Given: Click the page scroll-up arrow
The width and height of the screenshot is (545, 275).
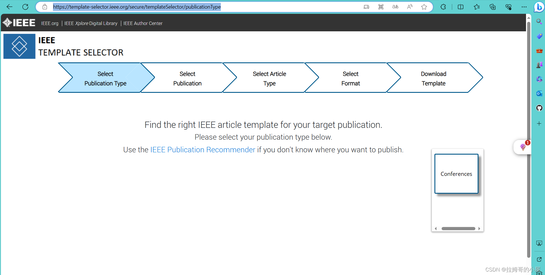Looking at the screenshot, I should click(x=529, y=18).
